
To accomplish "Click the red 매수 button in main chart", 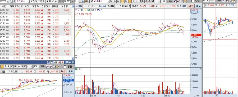I will point(190,6).
